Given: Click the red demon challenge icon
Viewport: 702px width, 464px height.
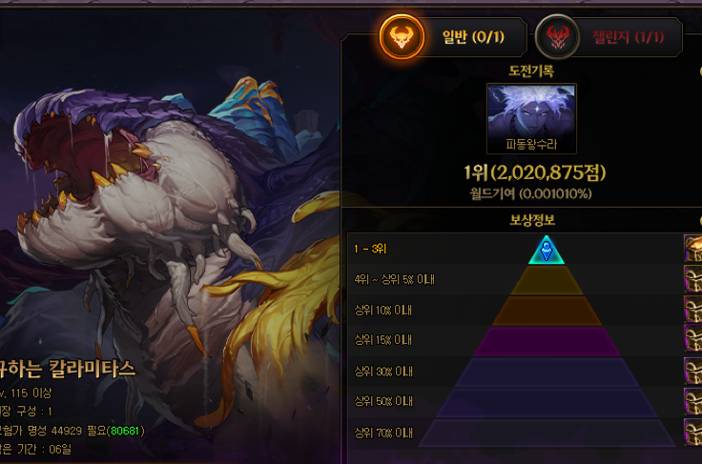Looking at the screenshot, I should (558, 36).
